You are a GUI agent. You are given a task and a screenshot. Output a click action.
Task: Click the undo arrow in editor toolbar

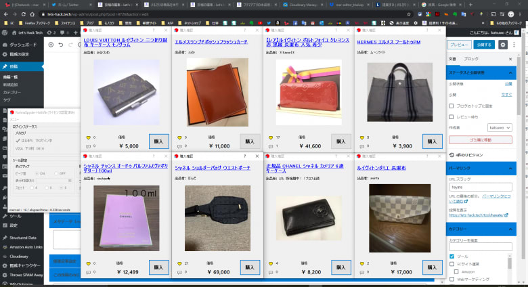tap(61, 45)
